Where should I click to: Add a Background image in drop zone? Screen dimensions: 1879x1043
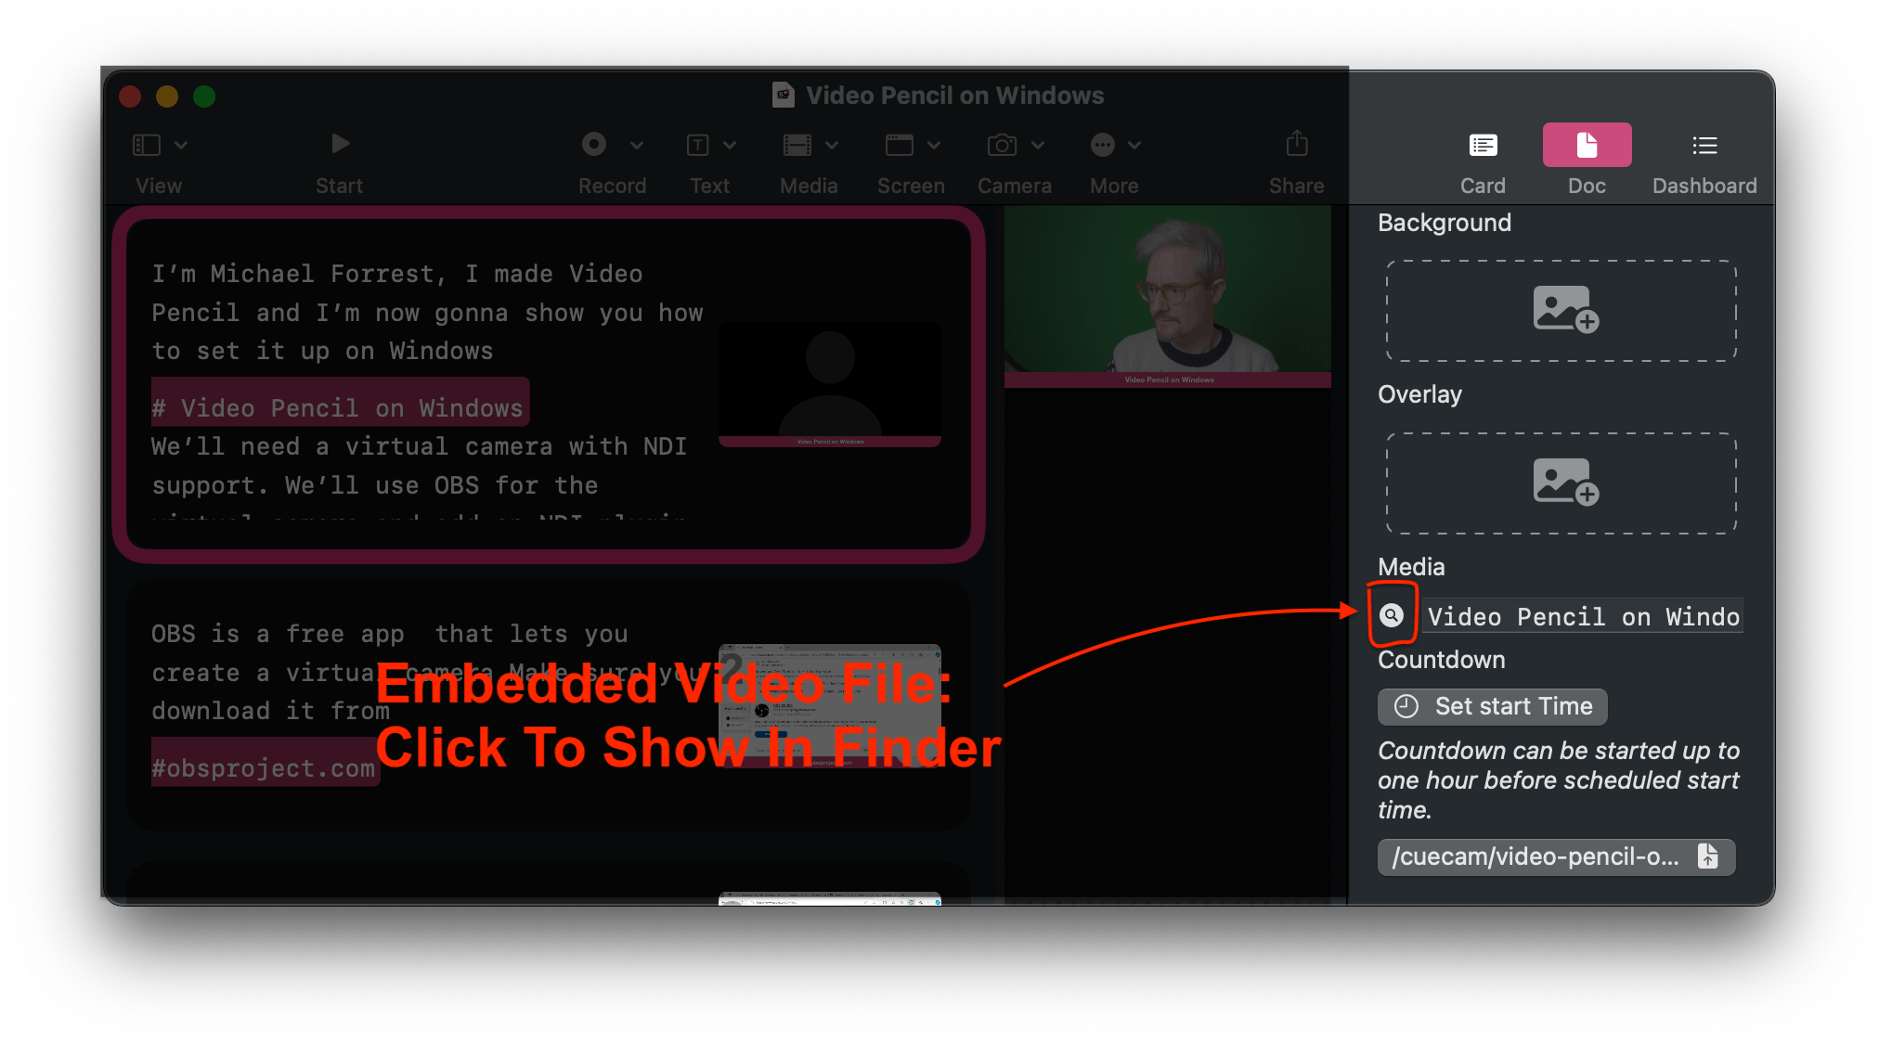click(1562, 310)
